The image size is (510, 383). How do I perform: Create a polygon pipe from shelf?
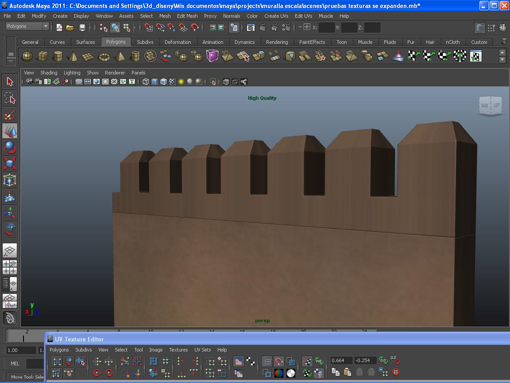pos(135,56)
